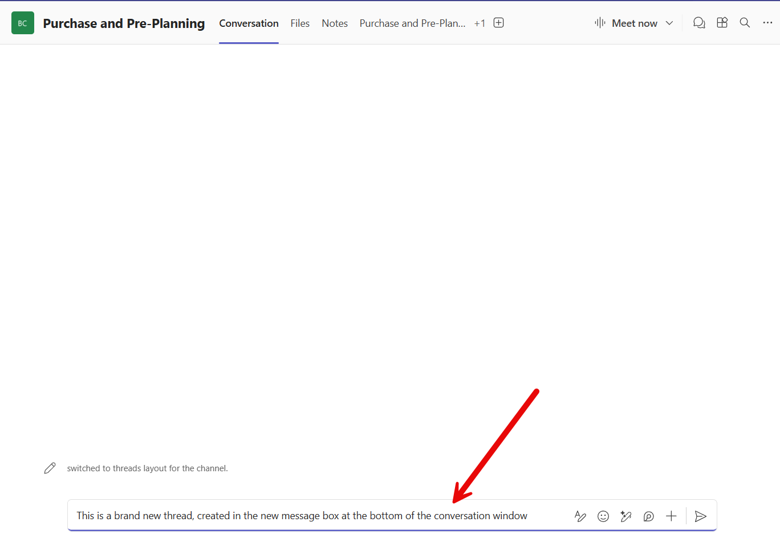Open the Notes tab
The width and height of the screenshot is (780, 534).
(x=334, y=23)
